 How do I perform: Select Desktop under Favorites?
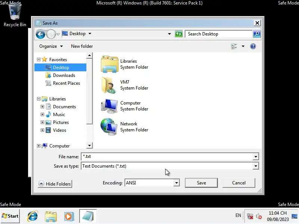pyautogui.click(x=60, y=68)
